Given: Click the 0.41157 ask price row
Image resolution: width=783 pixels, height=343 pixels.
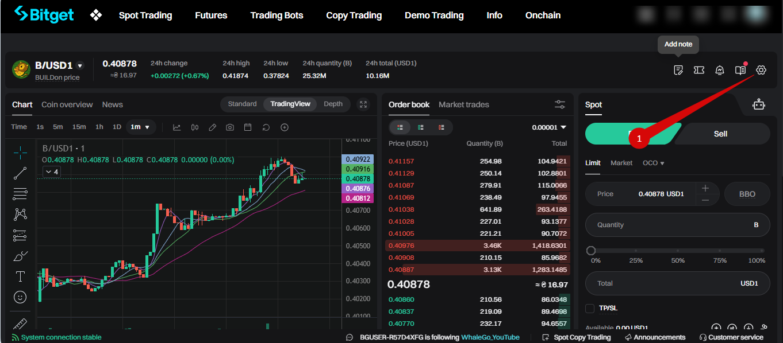Looking at the screenshot, I should point(478,161).
